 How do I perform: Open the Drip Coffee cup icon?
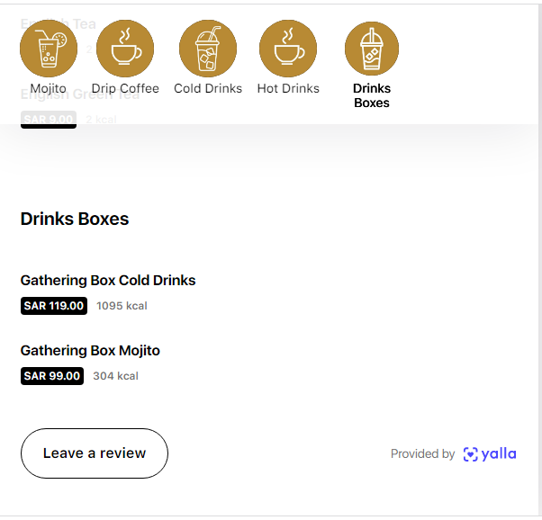click(x=125, y=49)
